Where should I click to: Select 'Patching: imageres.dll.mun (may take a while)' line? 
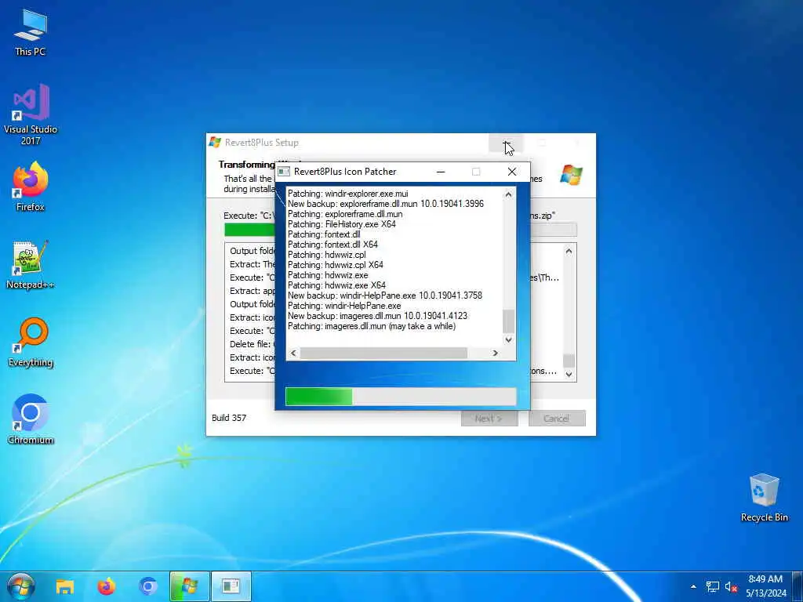(x=371, y=326)
